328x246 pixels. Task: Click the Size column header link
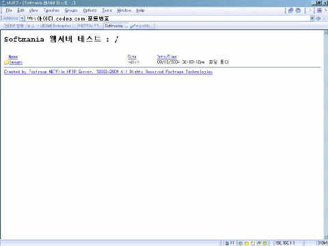click(132, 57)
